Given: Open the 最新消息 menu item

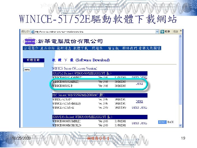Looking at the screenshot, I should [64, 48].
